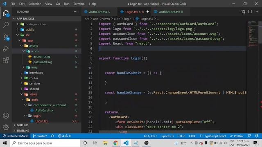Click the feedback icon in status bar
The height and width of the screenshot is (147, 262).
[249, 136]
